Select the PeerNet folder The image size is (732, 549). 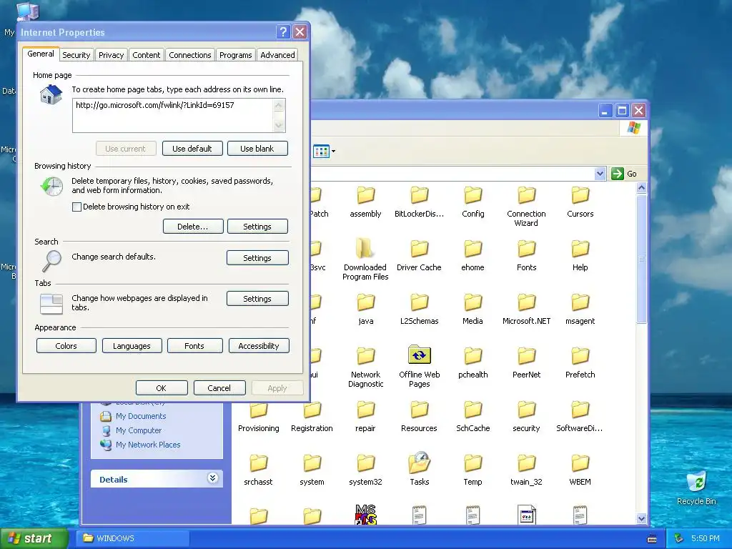527,362
